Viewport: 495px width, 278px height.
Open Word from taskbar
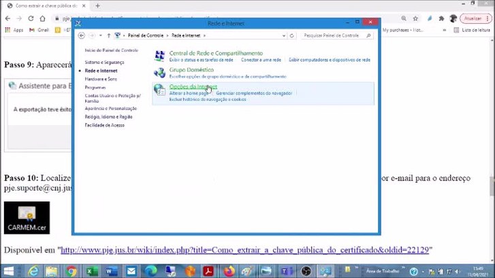coord(112,271)
